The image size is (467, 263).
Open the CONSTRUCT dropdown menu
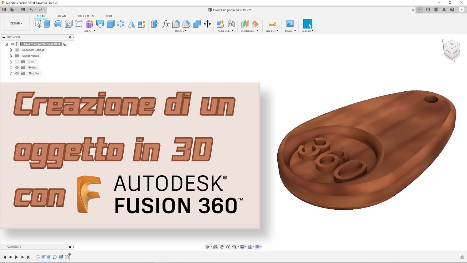click(249, 31)
